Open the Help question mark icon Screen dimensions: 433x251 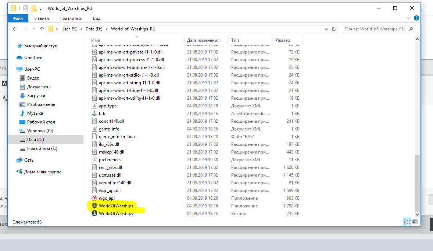tap(416, 18)
